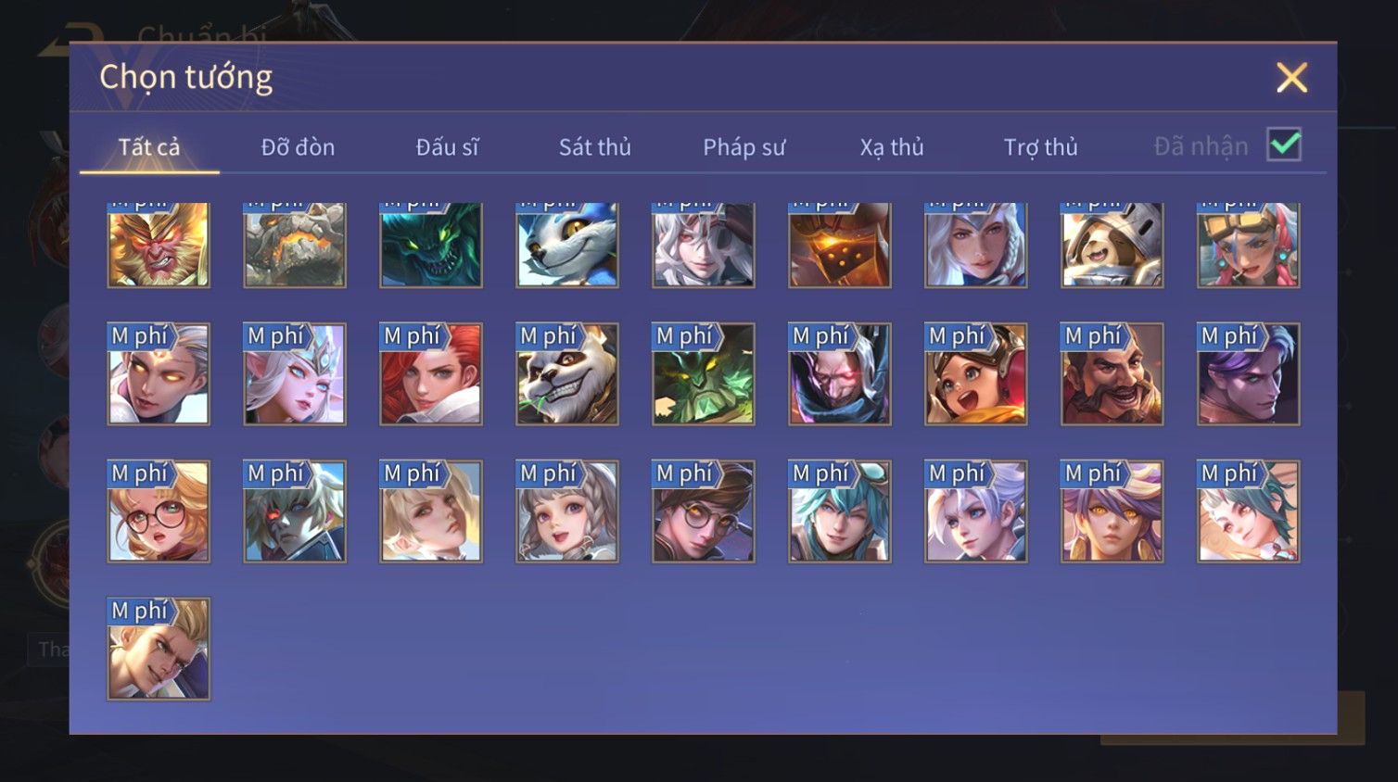Filter heroes by Đấu sĩ tab
Screen dimensions: 1398x782
click(x=447, y=146)
